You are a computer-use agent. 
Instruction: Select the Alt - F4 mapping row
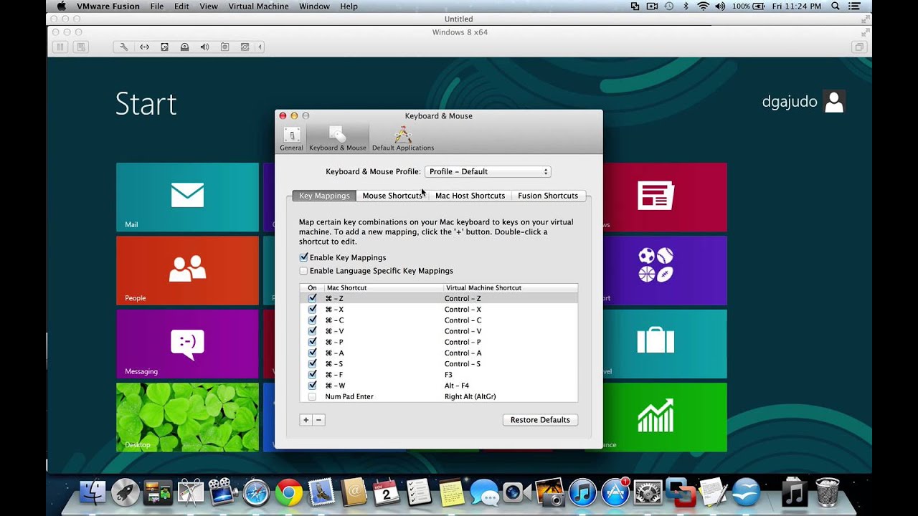(x=438, y=386)
